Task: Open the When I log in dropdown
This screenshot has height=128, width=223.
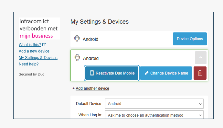Action: click(x=154, y=115)
